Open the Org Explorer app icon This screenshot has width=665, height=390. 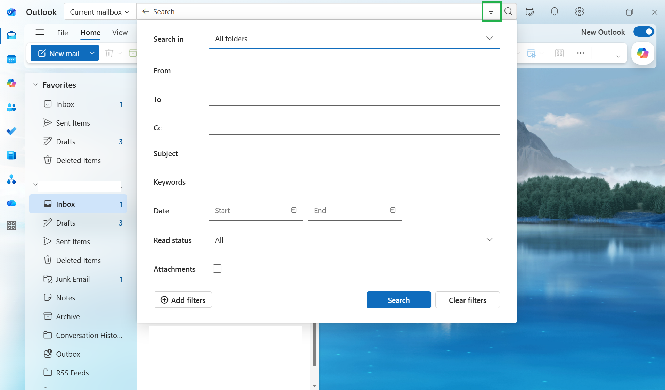coord(11,179)
